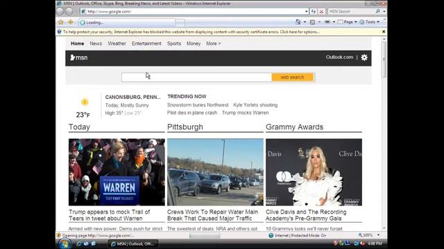The width and height of the screenshot is (444, 249).
Task: Open the MSN settings gear icon
Action: tap(364, 57)
